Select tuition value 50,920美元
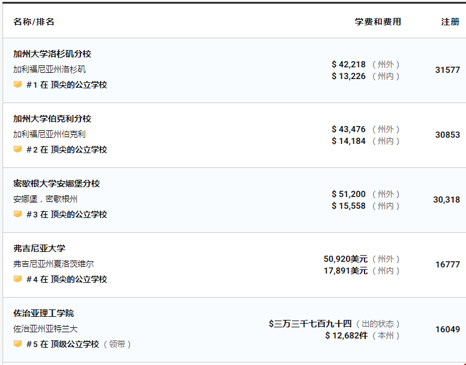This screenshot has width=466, height=365. click(x=346, y=259)
